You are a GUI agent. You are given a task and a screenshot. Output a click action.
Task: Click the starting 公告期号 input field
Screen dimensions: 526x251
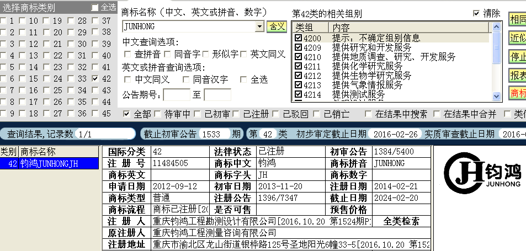177,95
